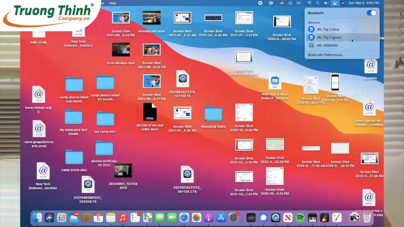
Task: Choose WF-1000XM3 headphones in the device list
Action: tap(327, 45)
